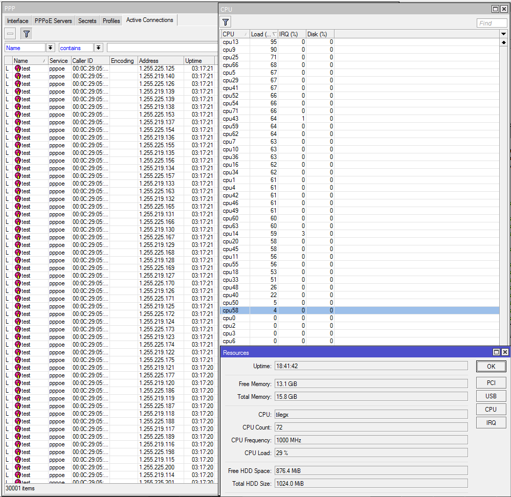Sort by Address column header

(x=161, y=60)
